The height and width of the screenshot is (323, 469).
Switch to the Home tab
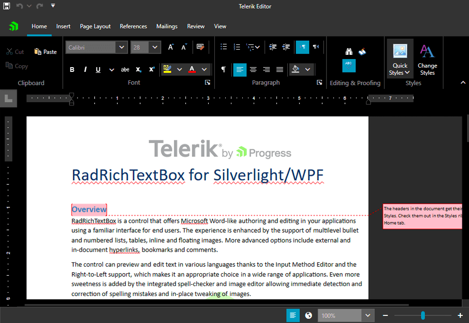(x=39, y=26)
